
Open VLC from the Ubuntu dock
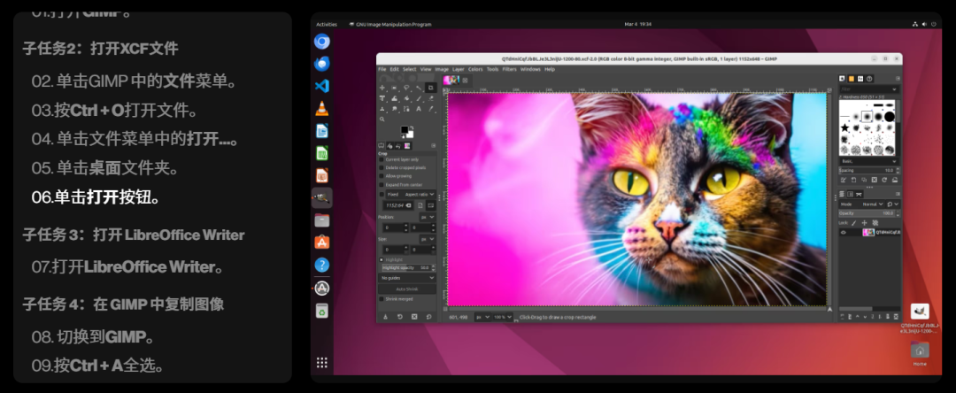tap(322, 109)
